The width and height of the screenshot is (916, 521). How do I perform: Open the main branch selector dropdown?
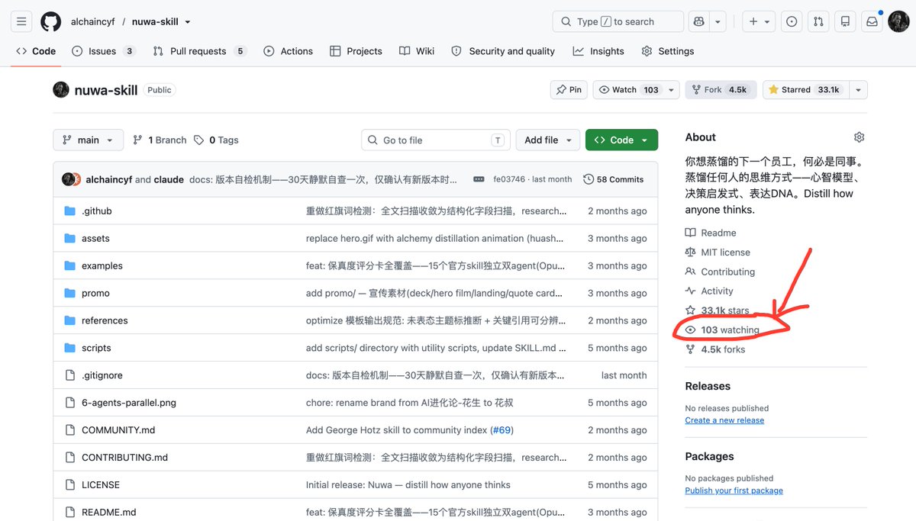tap(88, 140)
